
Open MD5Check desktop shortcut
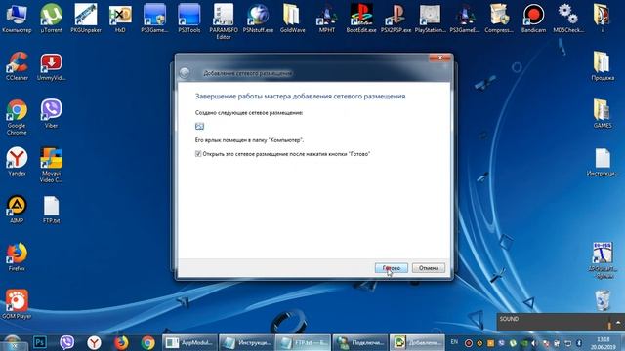568,18
